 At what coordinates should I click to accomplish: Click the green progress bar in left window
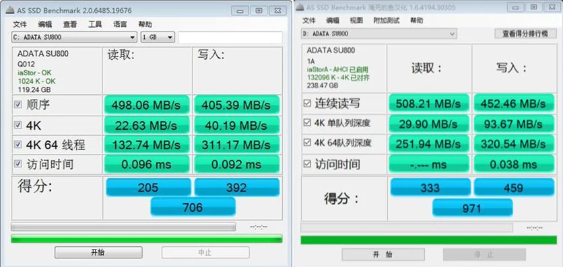(x=147, y=239)
